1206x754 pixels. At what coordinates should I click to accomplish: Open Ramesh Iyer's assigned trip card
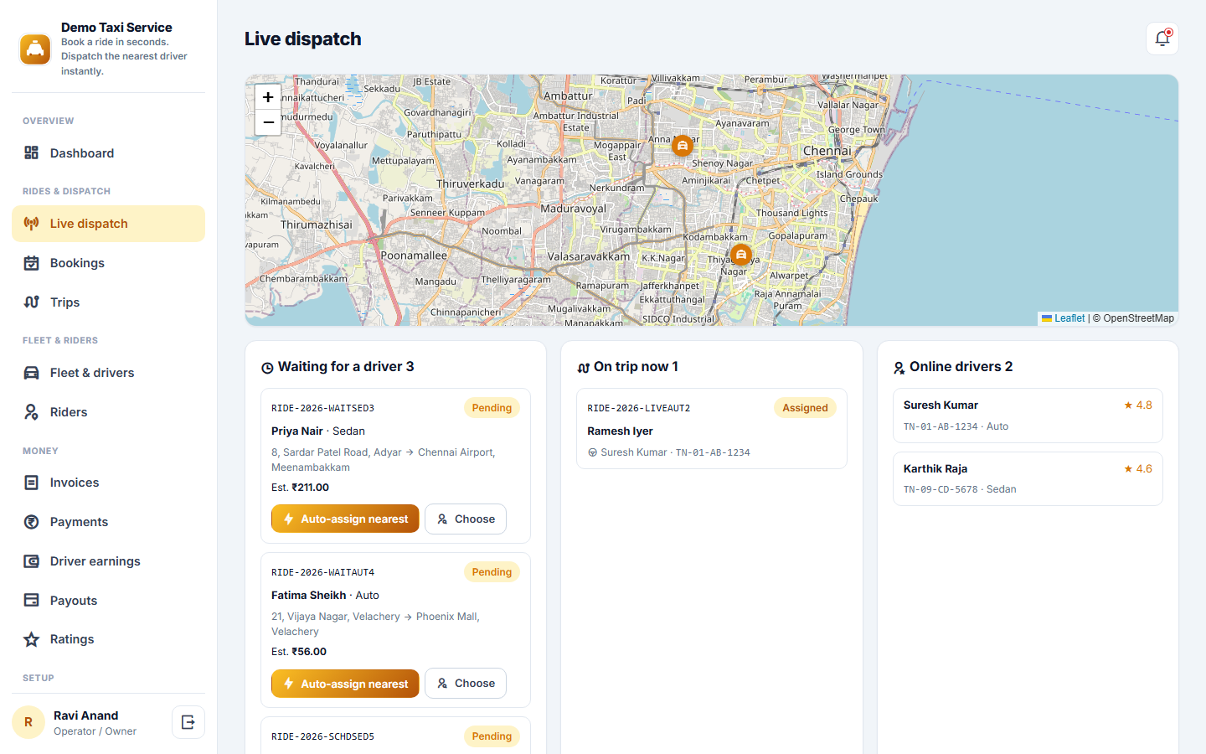point(712,428)
